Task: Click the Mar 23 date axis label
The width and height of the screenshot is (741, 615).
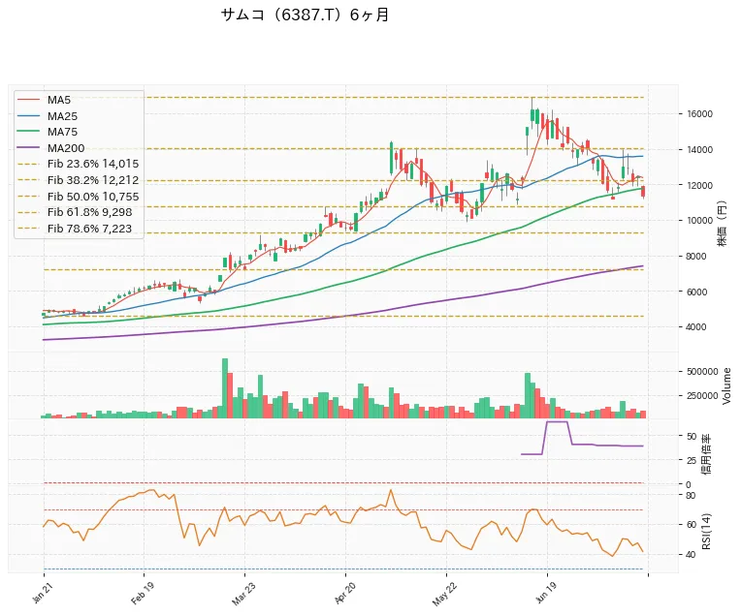Action: point(243,594)
